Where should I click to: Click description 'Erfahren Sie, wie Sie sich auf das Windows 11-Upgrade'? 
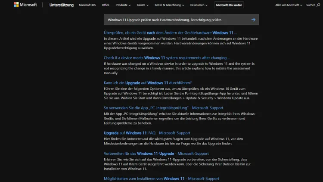coord(177,164)
